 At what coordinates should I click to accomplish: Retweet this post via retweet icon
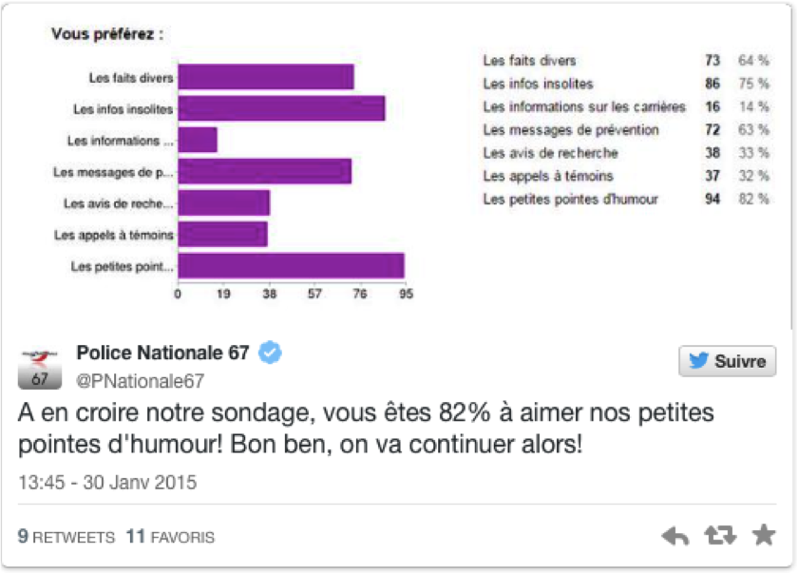(x=720, y=535)
